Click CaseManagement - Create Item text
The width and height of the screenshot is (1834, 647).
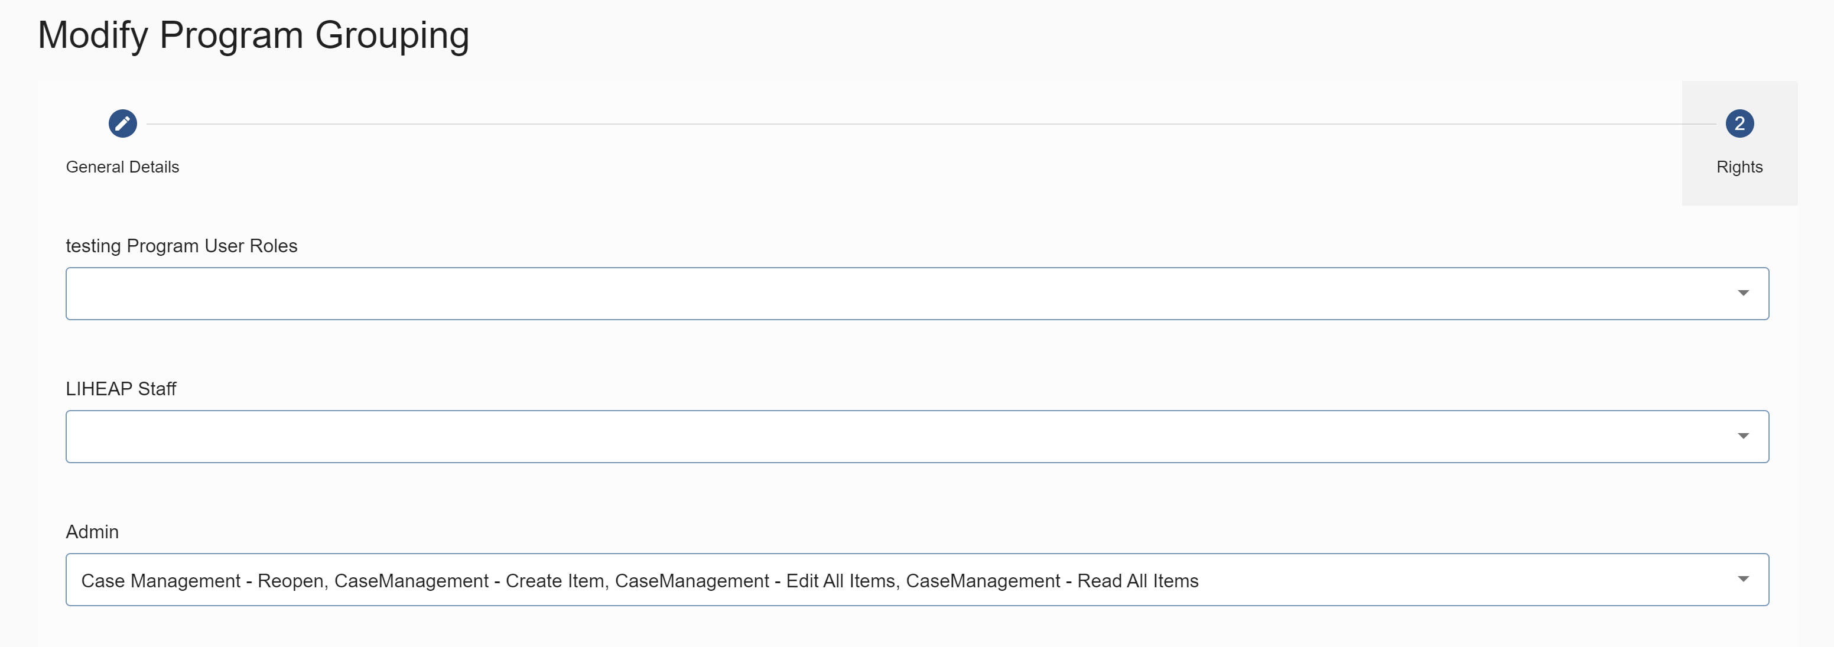point(470,581)
